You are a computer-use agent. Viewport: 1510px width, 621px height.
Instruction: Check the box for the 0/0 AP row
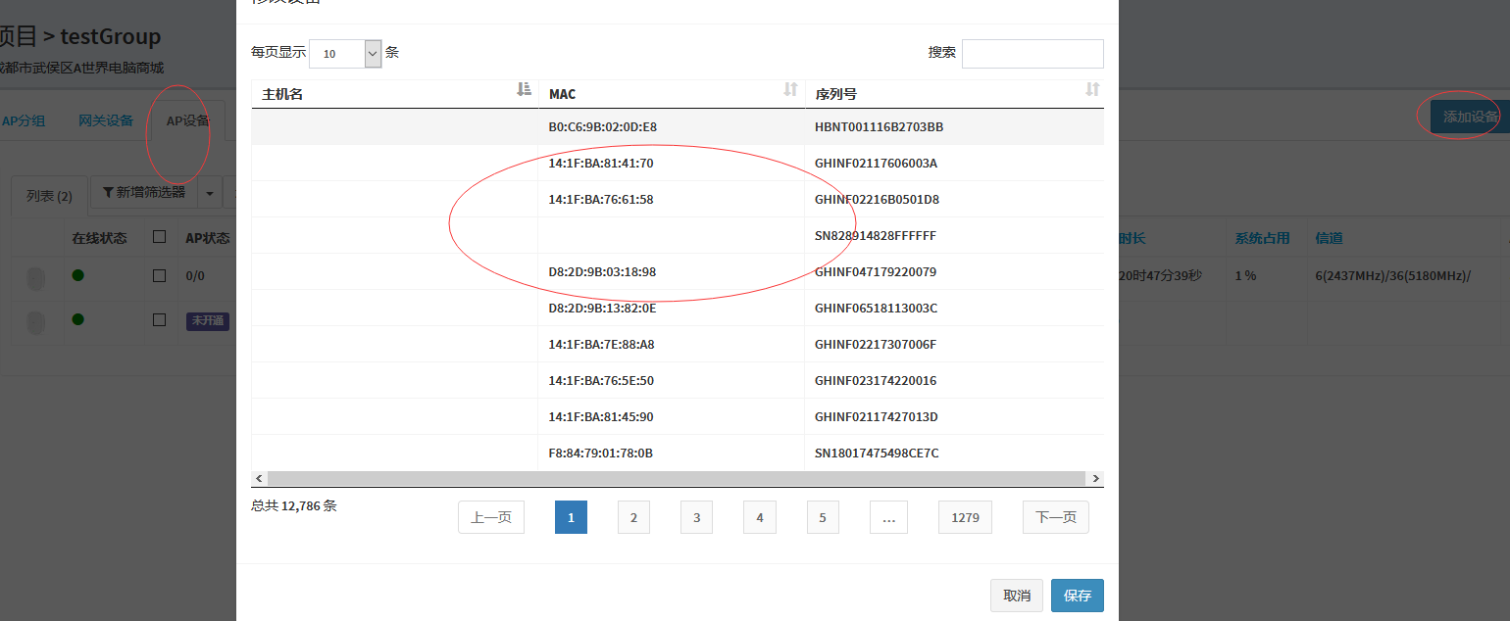(159, 276)
